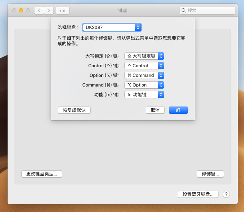The height and width of the screenshot is (212, 244).
Task: Click the 选择键盘: label
Action: pyautogui.click(x=68, y=27)
